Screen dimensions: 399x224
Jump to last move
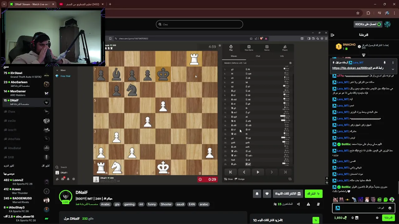point(285,172)
